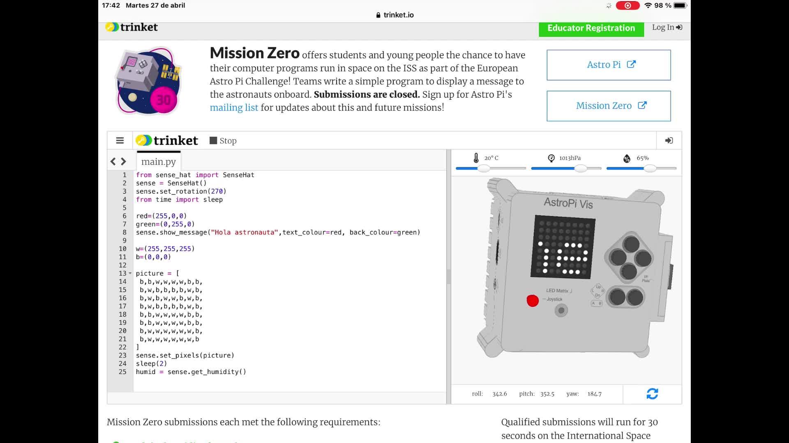The height and width of the screenshot is (443, 789).
Task: Go to previous file tab arrow
Action: pyautogui.click(x=113, y=162)
